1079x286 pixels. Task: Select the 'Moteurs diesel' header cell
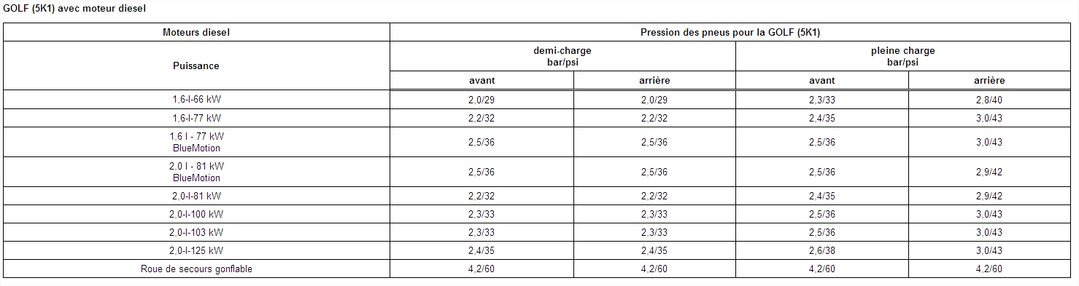[196, 33]
